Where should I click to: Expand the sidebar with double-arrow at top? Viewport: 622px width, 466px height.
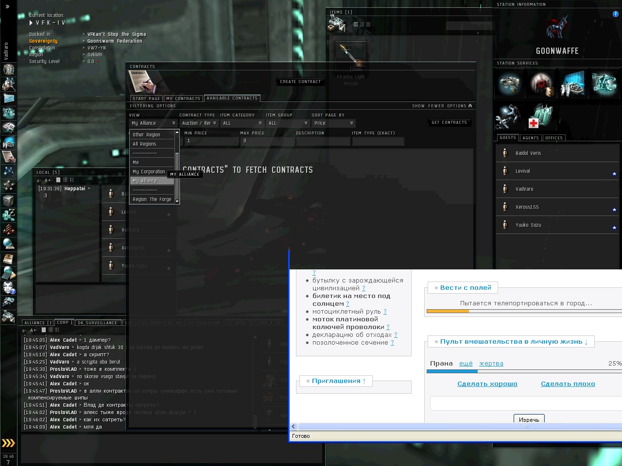tap(7, 7)
